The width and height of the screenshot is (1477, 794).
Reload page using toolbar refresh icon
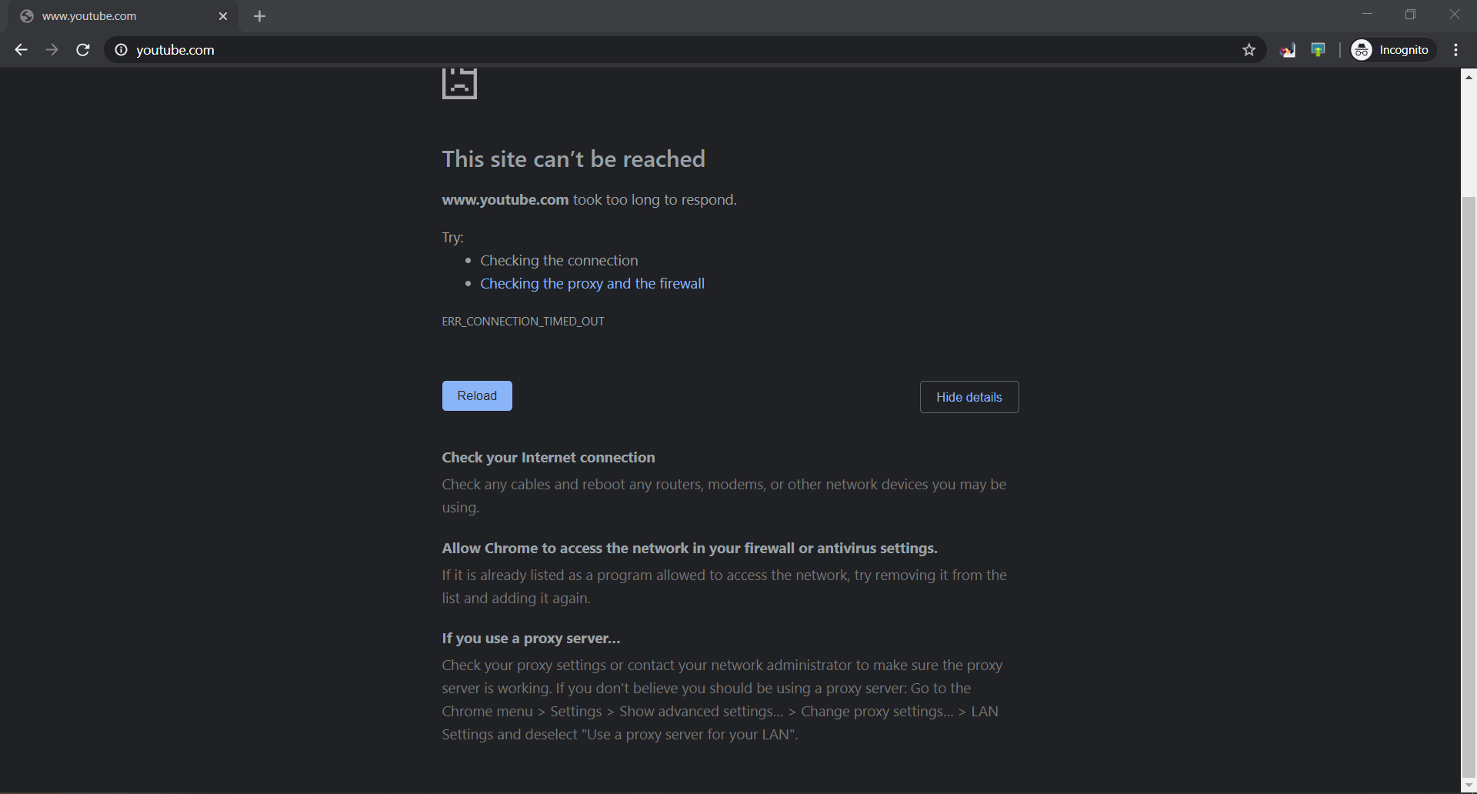[x=83, y=50]
